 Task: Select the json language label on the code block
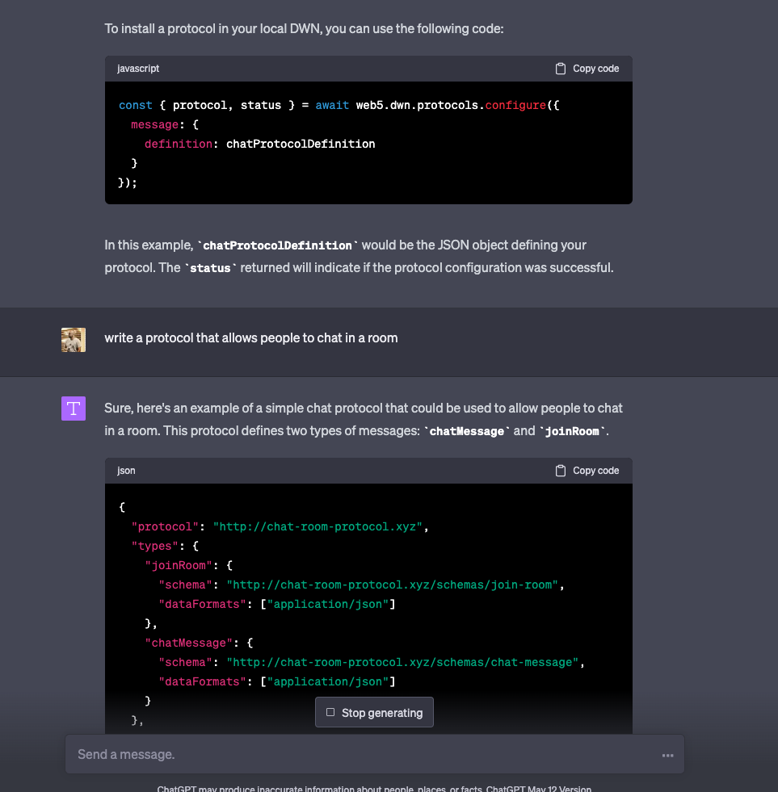click(126, 471)
